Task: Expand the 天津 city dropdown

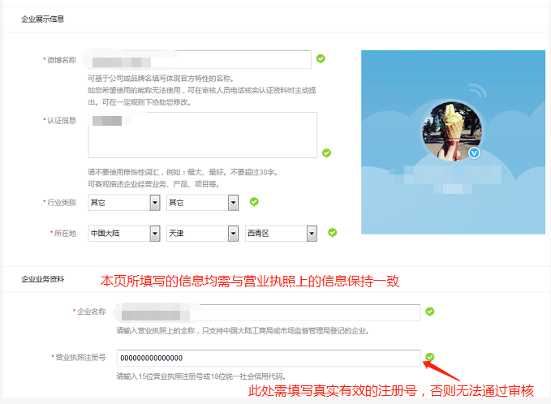Action: coord(202,234)
